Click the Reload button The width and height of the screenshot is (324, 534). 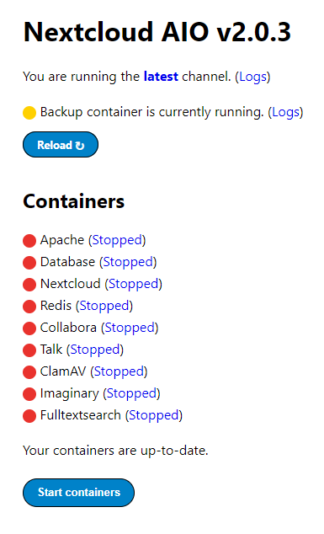[x=61, y=145]
